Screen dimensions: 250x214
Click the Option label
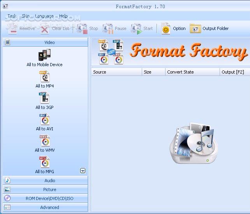179,28
